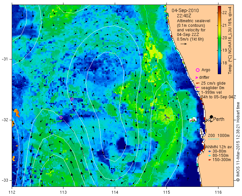Viewport: 242px width, 196px height.
Task: Click the latitude axis label -31
Action: coord(5,59)
